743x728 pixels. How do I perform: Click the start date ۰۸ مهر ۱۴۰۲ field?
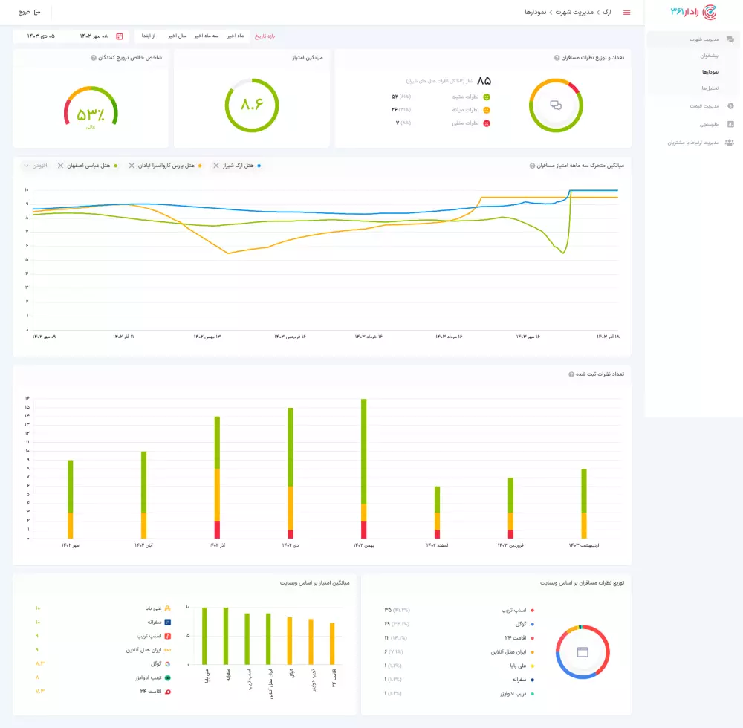click(x=94, y=36)
